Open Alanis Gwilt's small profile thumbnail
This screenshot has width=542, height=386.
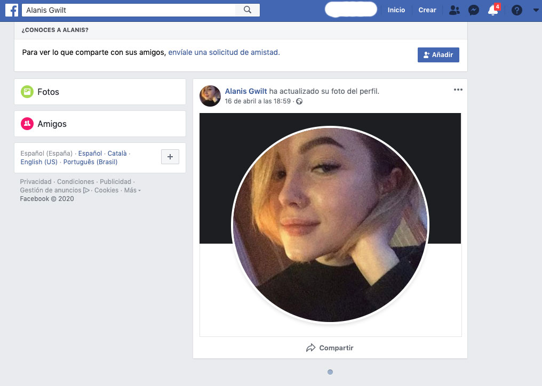(210, 96)
